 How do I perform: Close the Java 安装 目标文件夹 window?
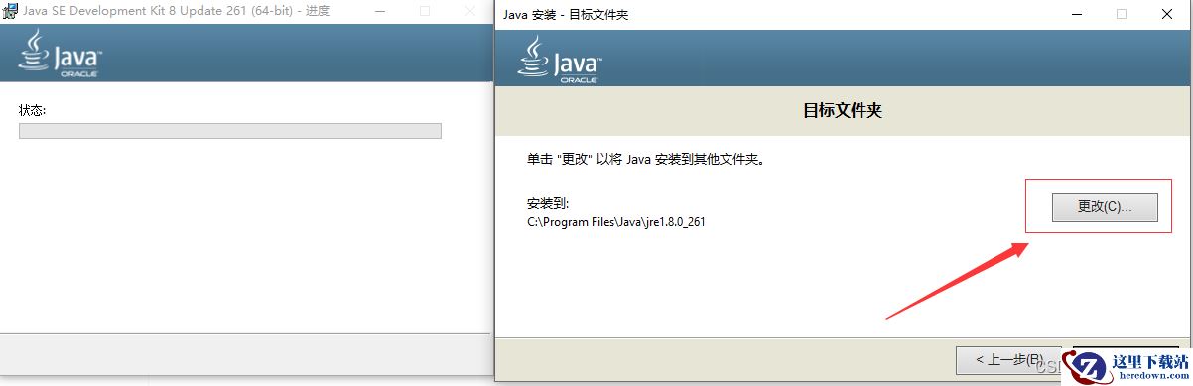(1168, 14)
